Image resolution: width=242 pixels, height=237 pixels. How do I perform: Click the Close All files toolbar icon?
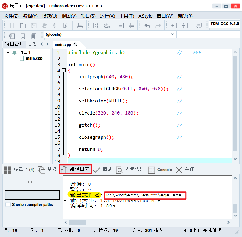pyautogui.click(x=66, y=25)
